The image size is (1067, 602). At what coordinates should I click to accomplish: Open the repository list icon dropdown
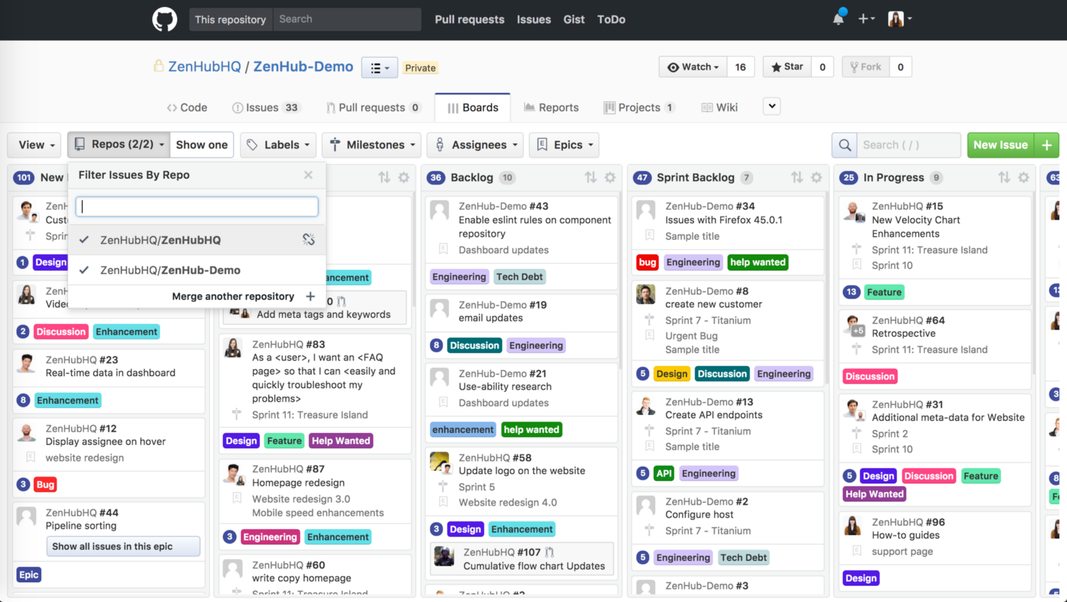click(x=379, y=67)
